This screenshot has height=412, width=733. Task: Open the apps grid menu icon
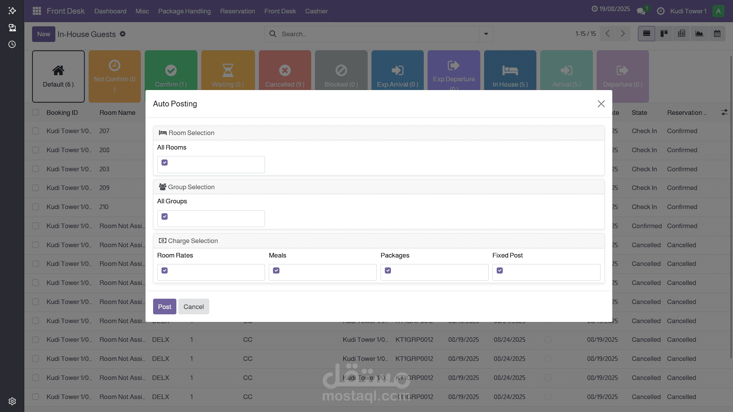coord(37,11)
